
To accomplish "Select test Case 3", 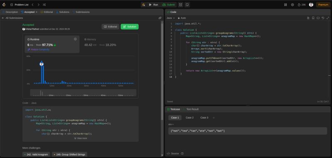I will click(204, 118).
